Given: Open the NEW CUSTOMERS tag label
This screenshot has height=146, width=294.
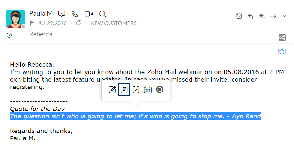Looking at the screenshot, I should tap(114, 23).
